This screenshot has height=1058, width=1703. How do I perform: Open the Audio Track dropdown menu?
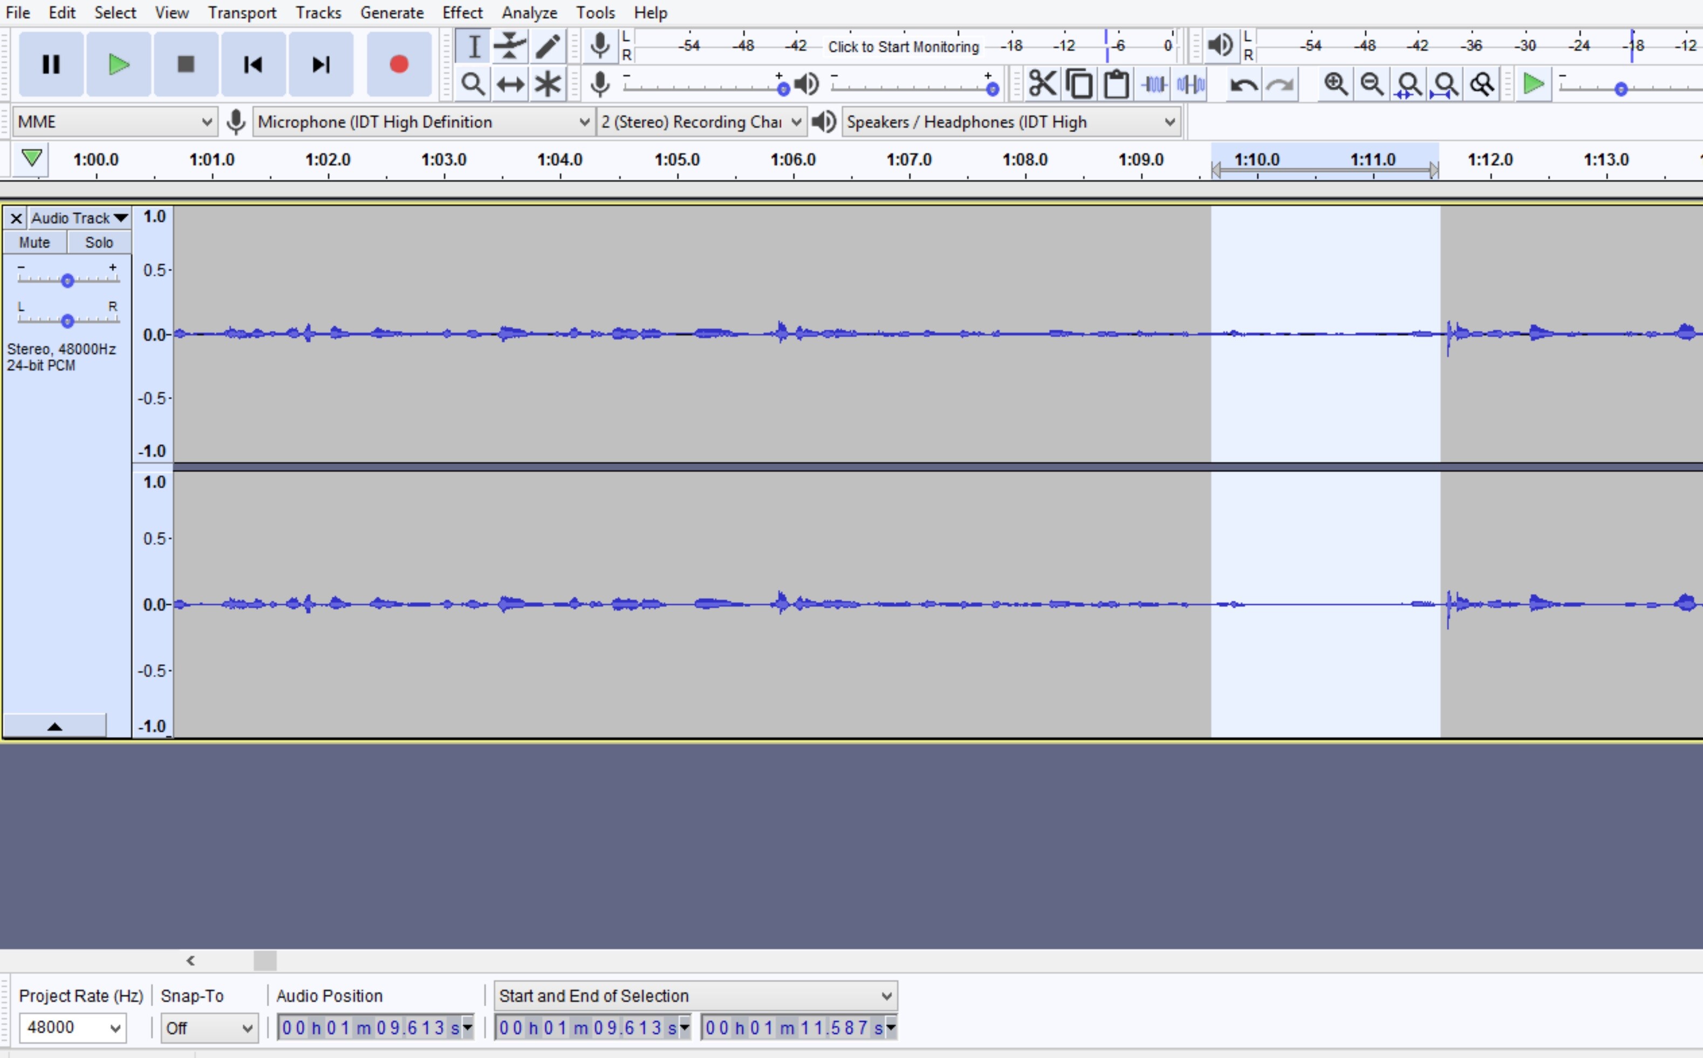(x=79, y=219)
